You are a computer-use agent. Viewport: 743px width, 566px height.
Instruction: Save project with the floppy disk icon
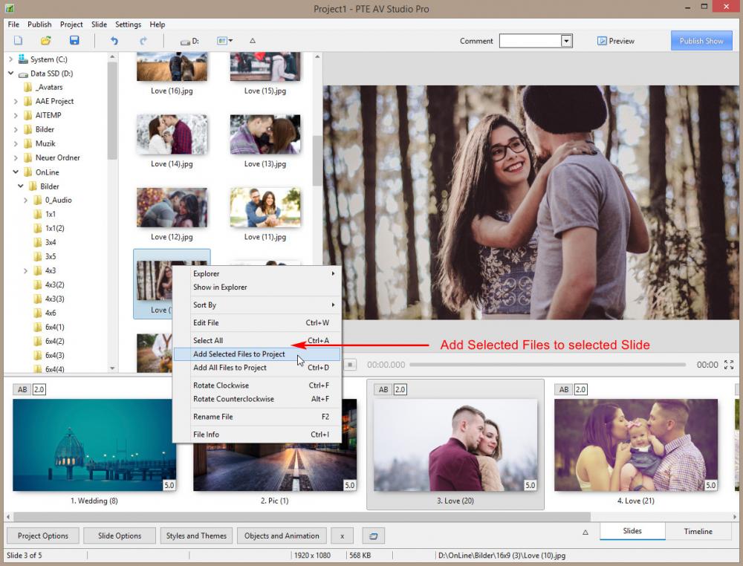pyautogui.click(x=74, y=41)
